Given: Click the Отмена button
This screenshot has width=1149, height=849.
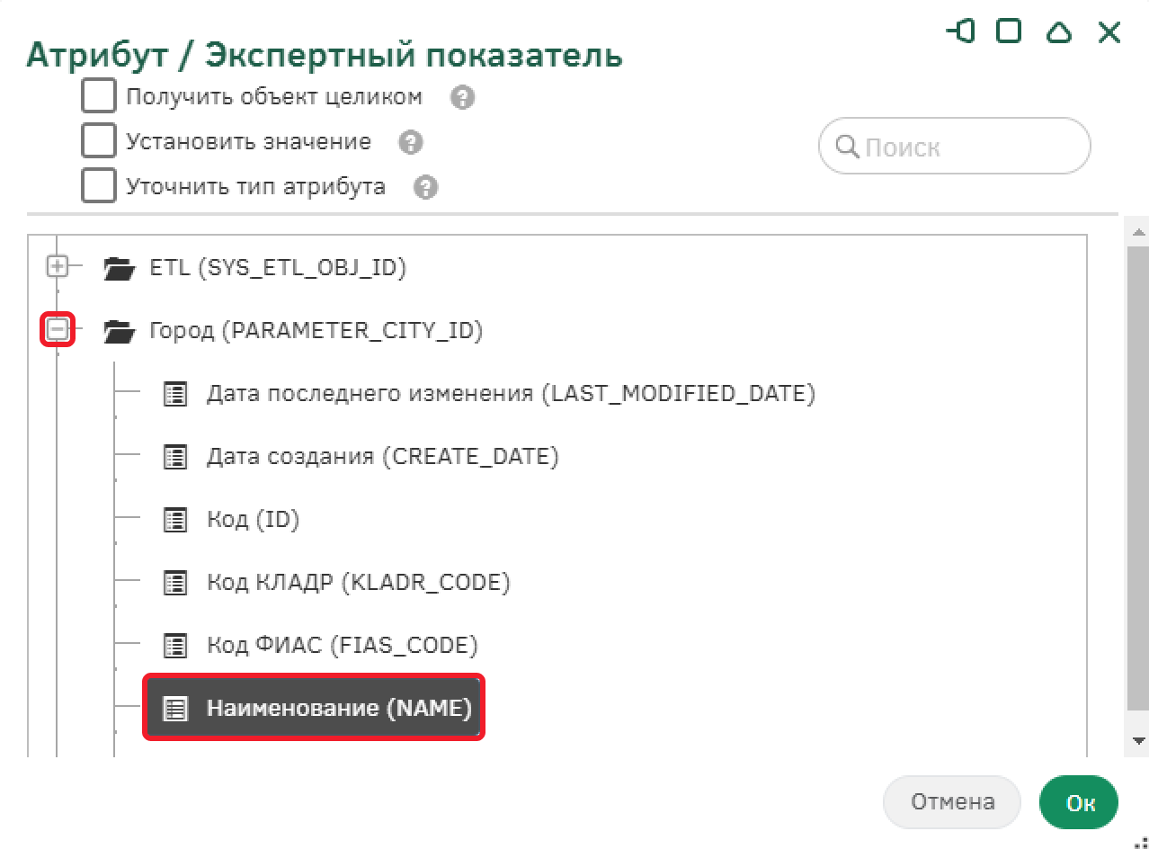Looking at the screenshot, I should tap(952, 802).
